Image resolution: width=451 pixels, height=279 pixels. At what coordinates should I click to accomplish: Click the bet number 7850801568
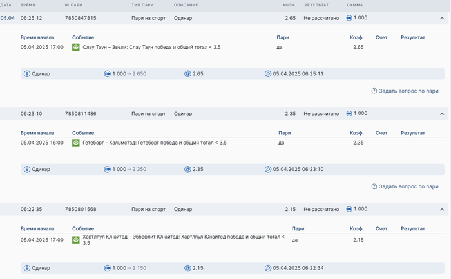tap(81, 209)
